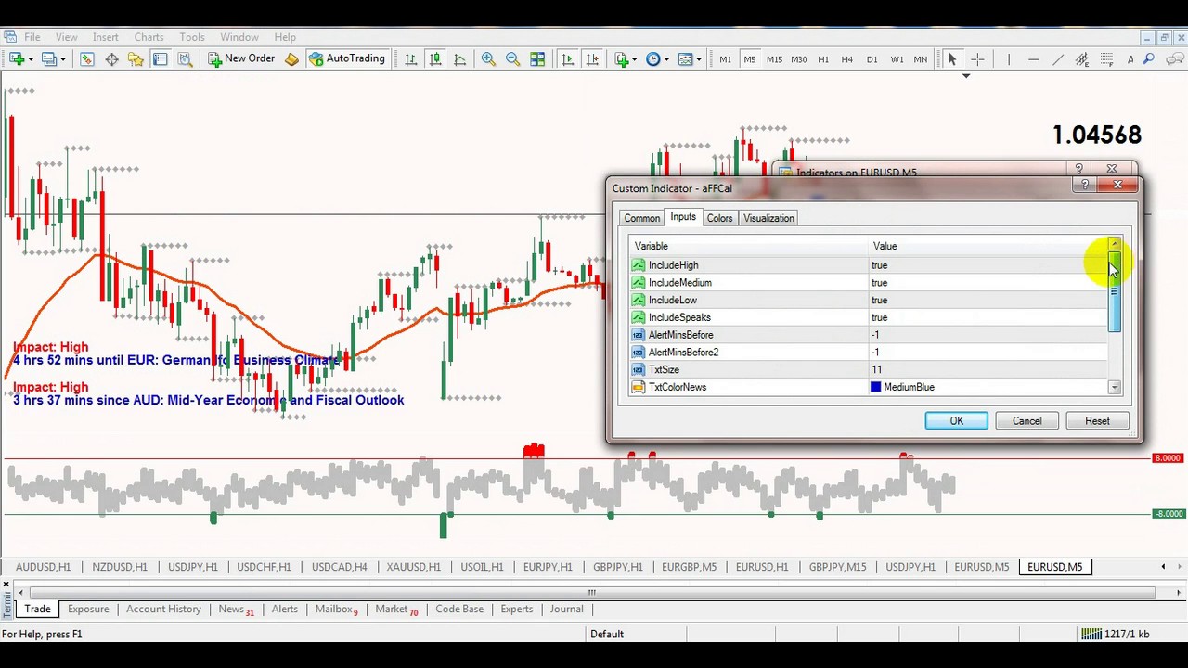The width and height of the screenshot is (1188, 668).
Task: Open the Navigator panel star-folder icon
Action: (136, 59)
